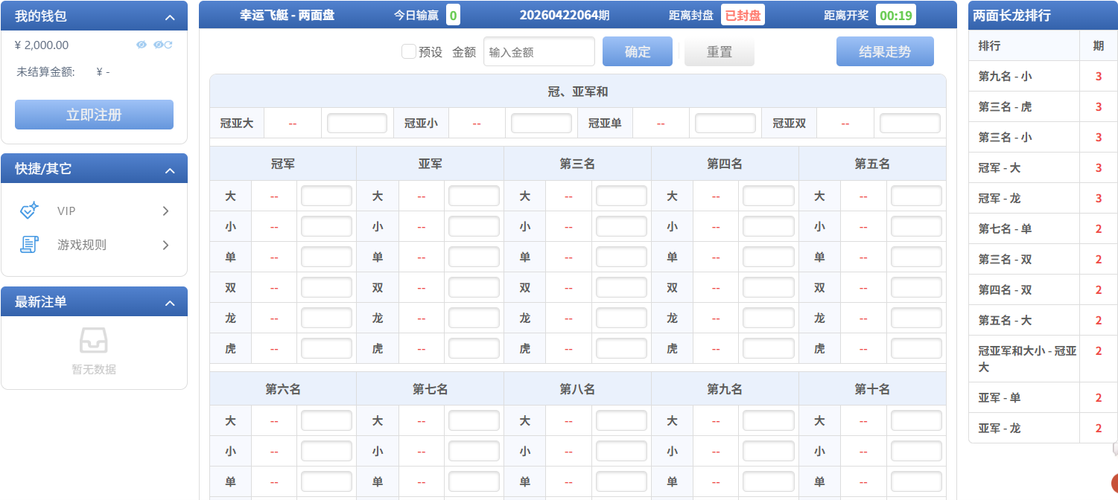Image resolution: width=1118 pixels, height=500 pixels.
Task: Click the hide balance eye icon
Action: [142, 45]
